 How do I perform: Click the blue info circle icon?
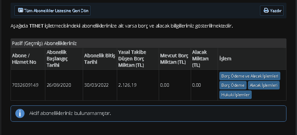click(20, 114)
